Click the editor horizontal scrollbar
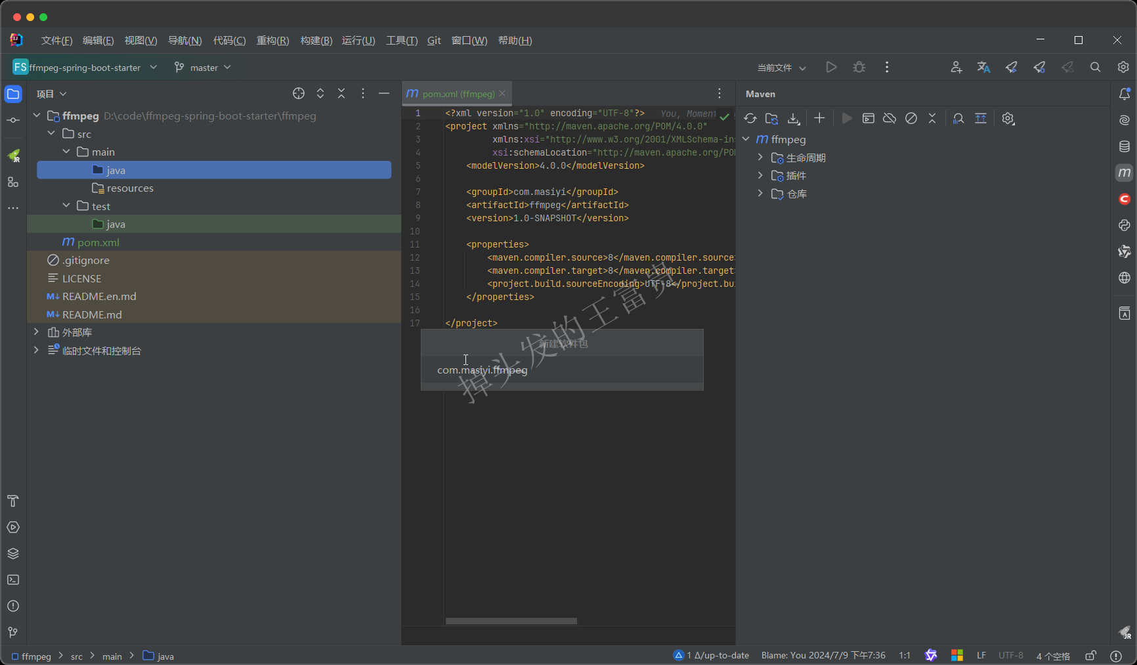The image size is (1137, 665). 511,621
